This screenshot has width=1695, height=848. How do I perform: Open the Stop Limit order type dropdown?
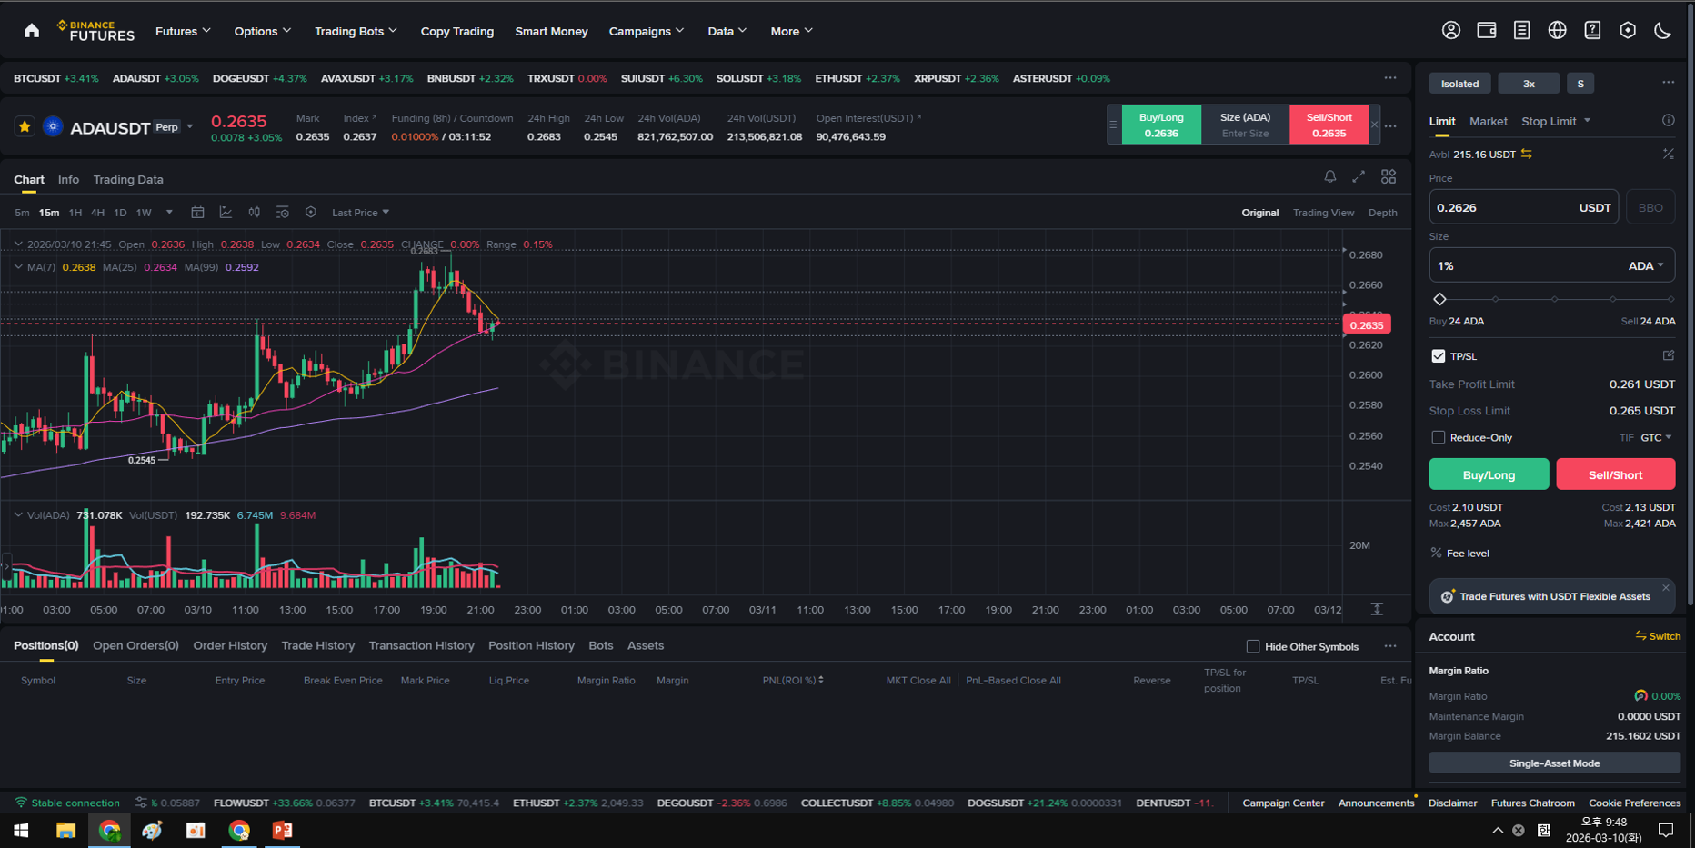pos(1556,121)
